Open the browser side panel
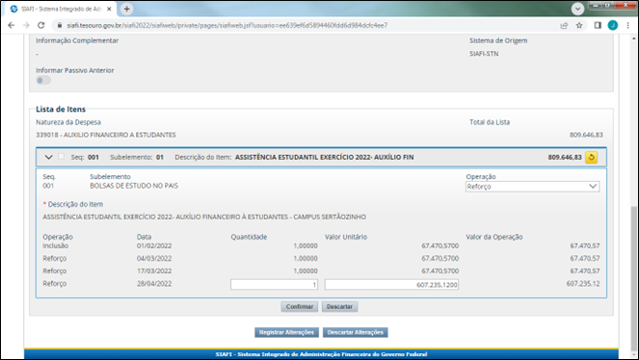This screenshot has width=639, height=360. [598, 25]
